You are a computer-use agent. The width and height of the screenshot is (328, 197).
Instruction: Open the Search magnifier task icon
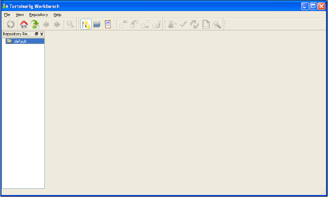click(217, 24)
